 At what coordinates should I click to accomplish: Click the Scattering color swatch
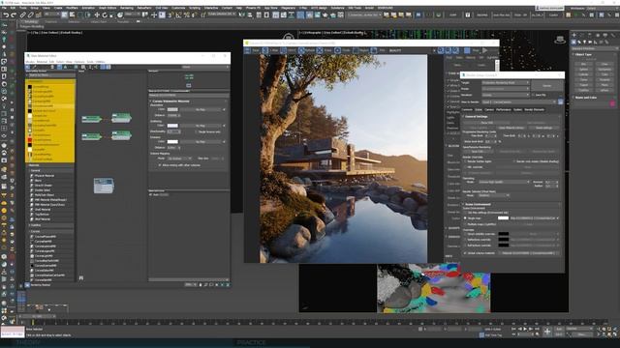tap(172, 126)
